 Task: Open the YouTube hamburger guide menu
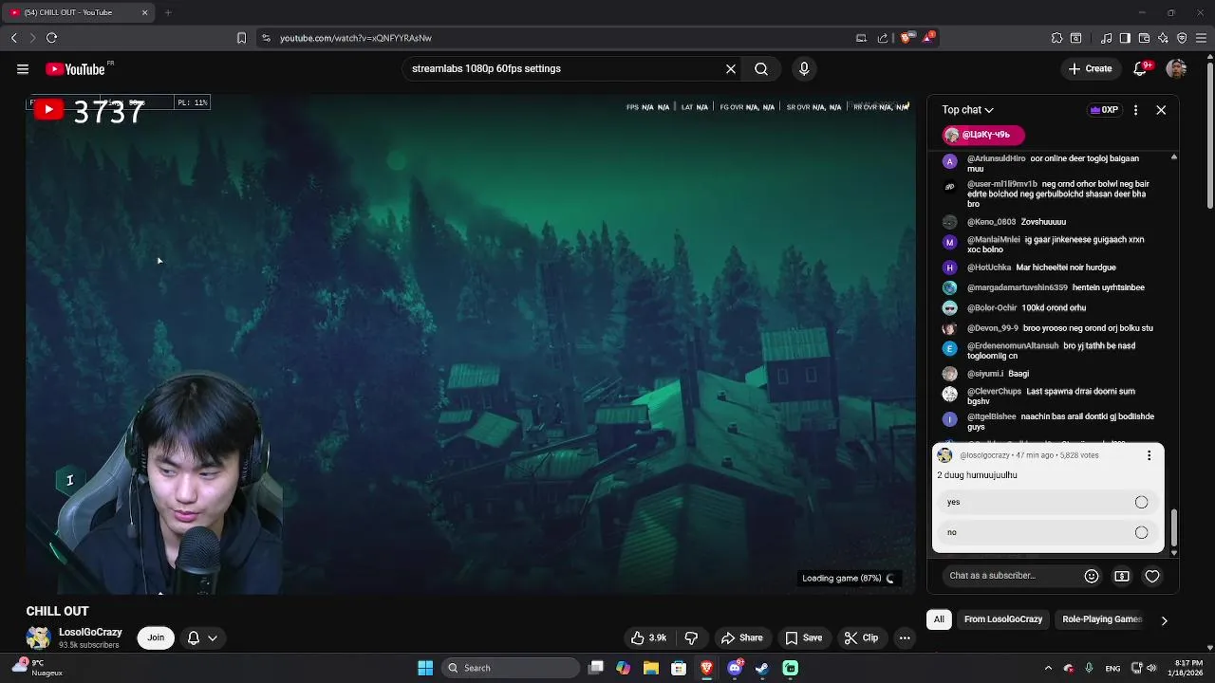[23, 68]
